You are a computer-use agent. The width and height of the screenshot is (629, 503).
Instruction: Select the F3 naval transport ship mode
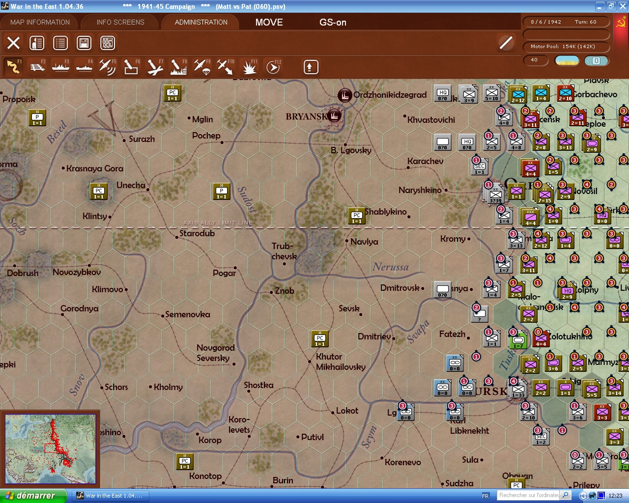(x=61, y=67)
